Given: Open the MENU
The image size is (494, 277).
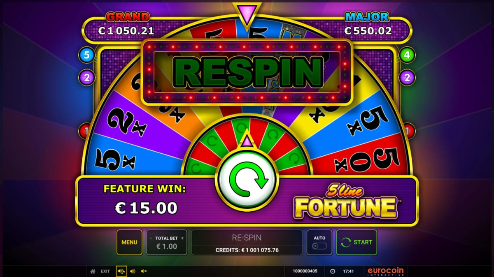Looking at the screenshot, I should click(129, 242).
